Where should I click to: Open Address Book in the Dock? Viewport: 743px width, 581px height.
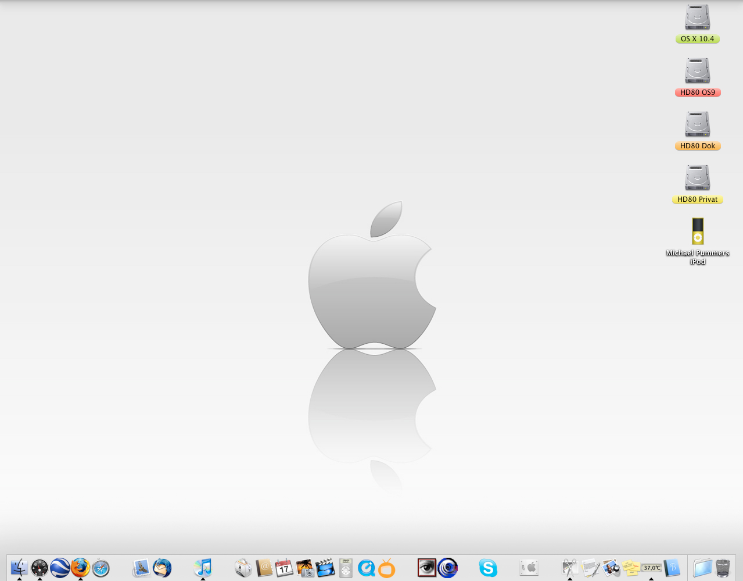(264, 568)
